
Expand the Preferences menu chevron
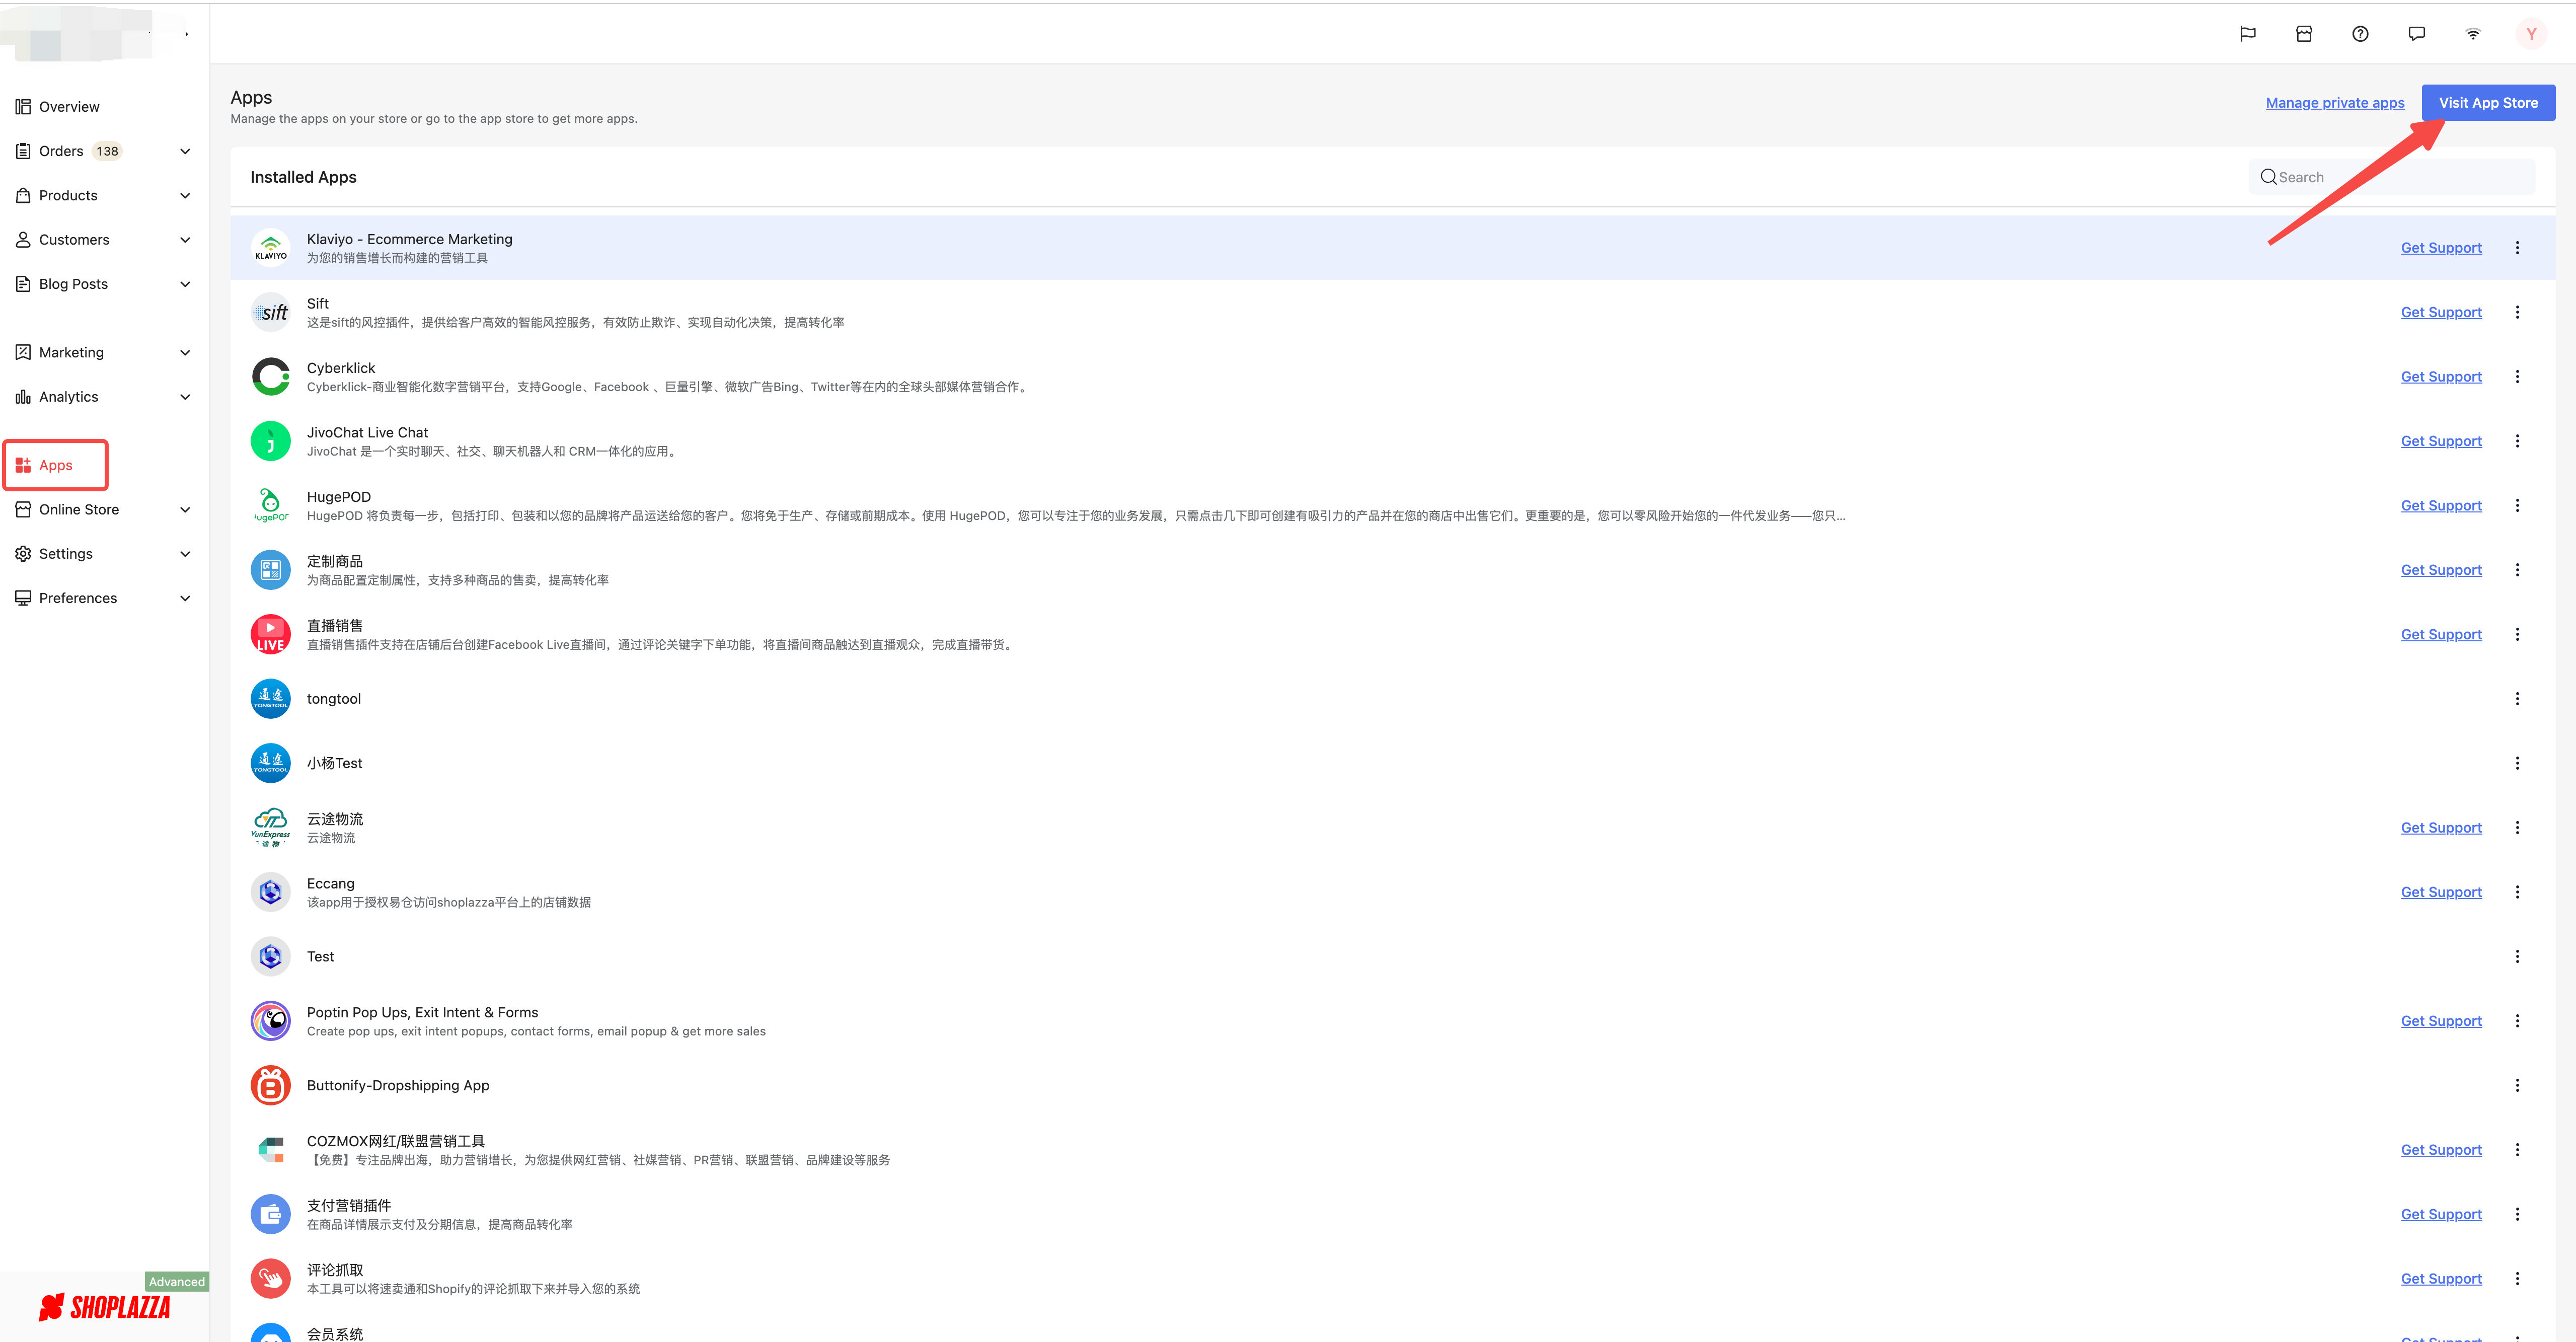(185, 598)
